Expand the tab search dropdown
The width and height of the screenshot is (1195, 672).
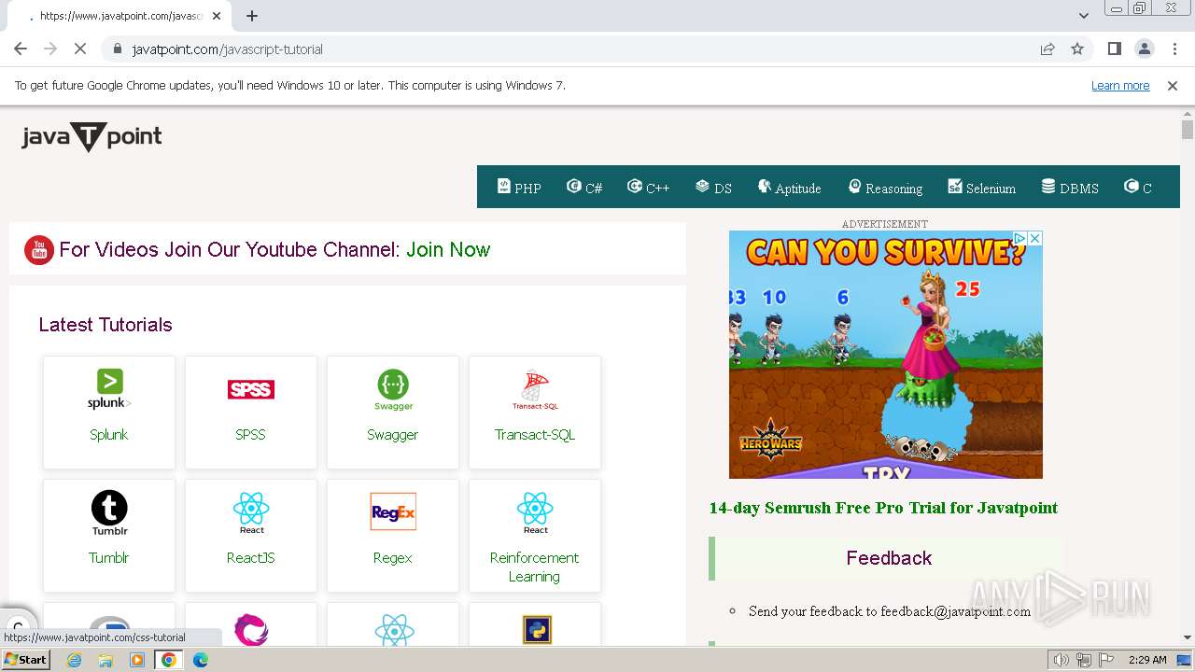1083,16
